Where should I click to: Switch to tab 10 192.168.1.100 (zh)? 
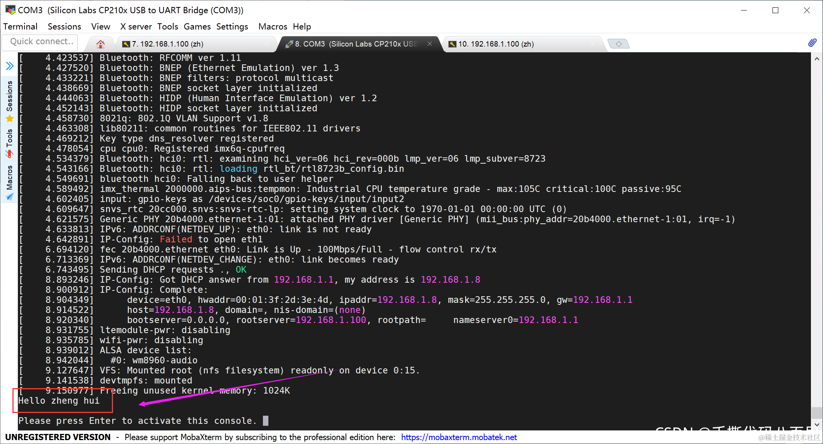coord(496,44)
